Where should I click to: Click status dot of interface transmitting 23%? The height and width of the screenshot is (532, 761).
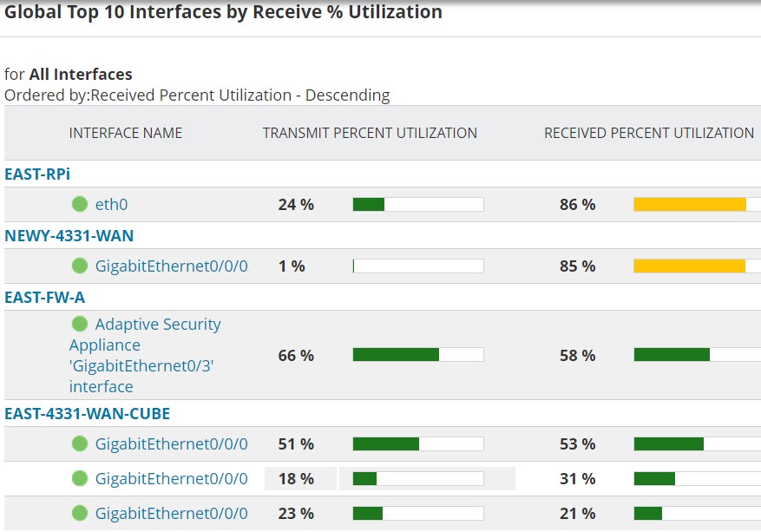[x=80, y=513]
